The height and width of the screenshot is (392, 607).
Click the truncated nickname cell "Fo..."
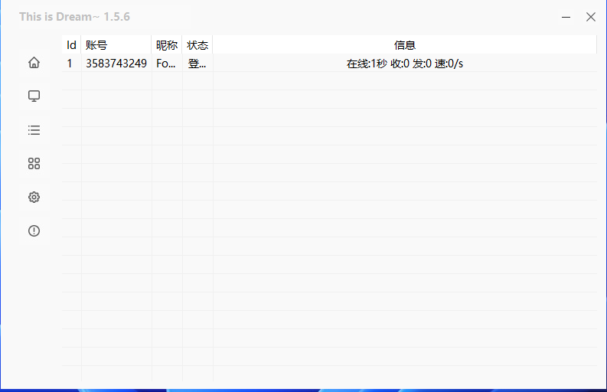[166, 64]
